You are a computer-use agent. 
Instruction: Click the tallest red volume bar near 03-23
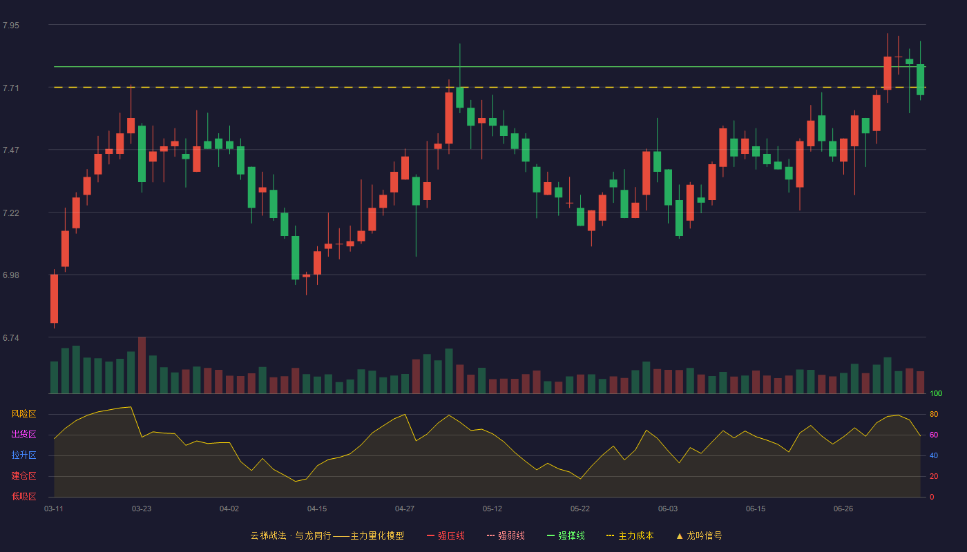tap(142, 365)
